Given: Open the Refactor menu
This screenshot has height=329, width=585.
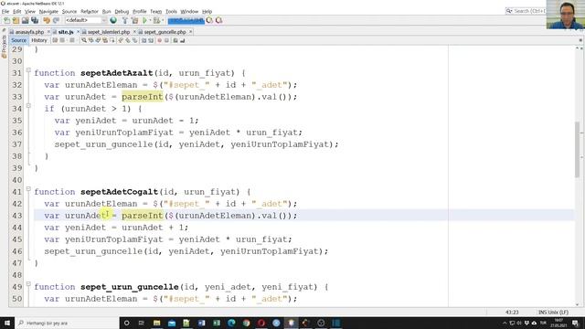Looking at the screenshot, I should (90, 12).
